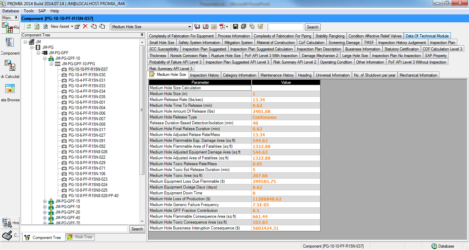
Task: Click the red X delete asset icon
Action: [x=85, y=26]
